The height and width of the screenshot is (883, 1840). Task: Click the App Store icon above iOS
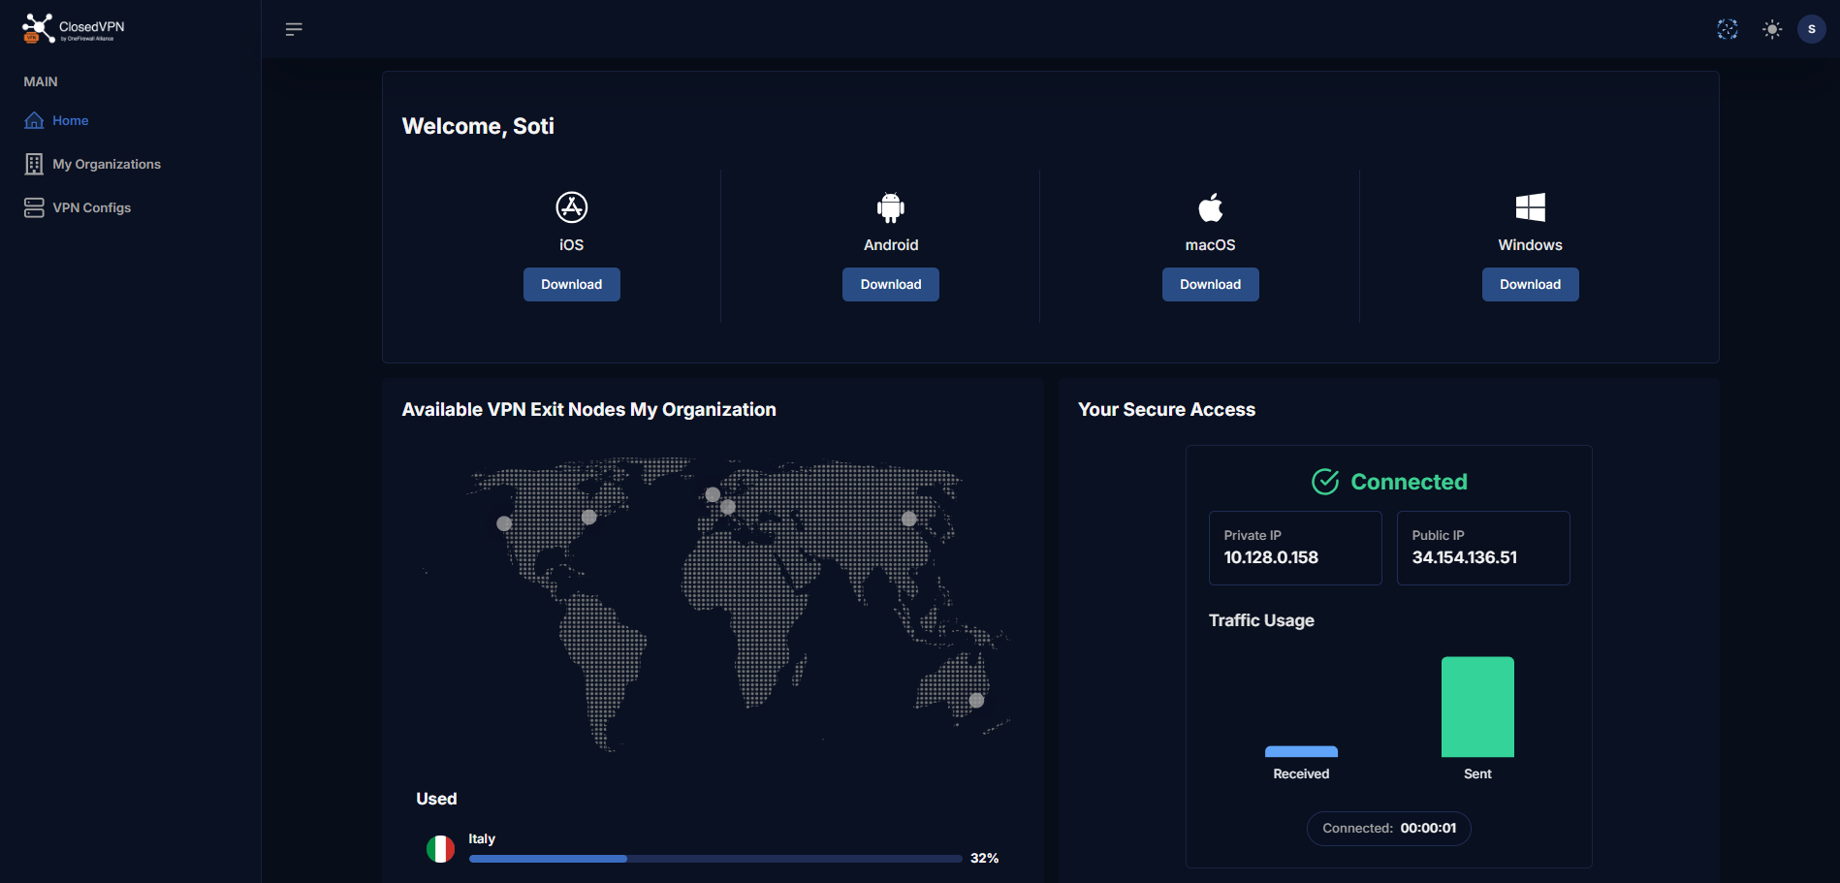click(571, 205)
